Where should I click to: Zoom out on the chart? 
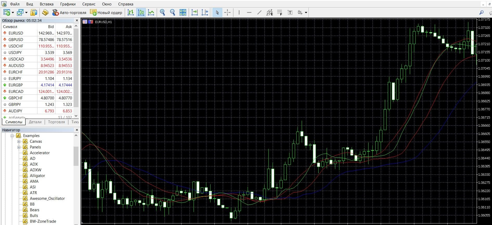pyautogui.click(x=173, y=12)
